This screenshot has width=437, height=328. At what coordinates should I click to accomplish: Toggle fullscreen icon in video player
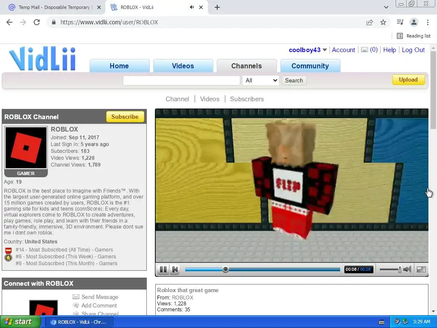[x=421, y=269]
